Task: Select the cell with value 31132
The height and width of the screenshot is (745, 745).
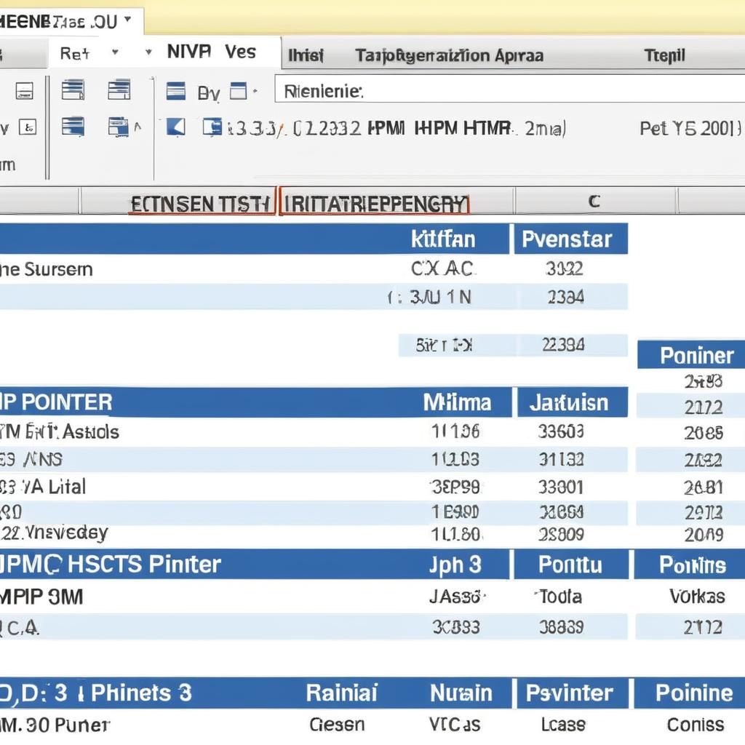Action: tap(561, 460)
